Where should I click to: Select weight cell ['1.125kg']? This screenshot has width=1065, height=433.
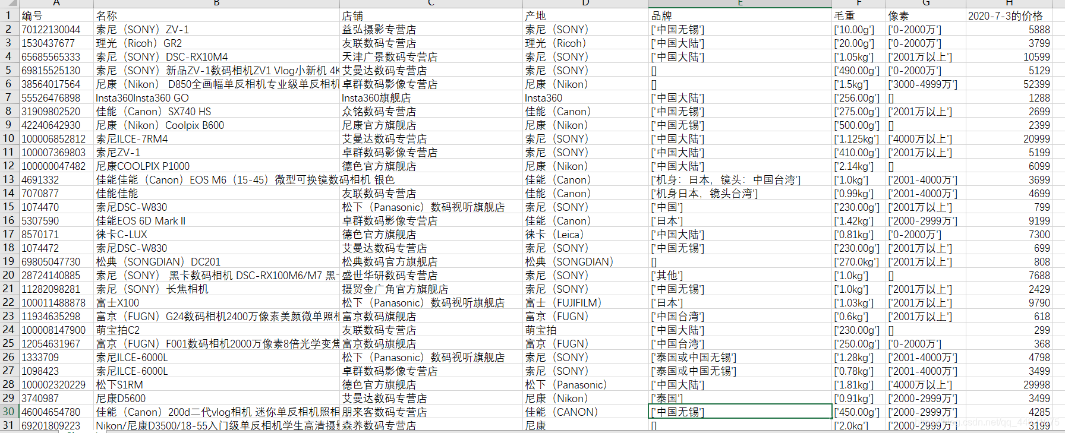[859, 138]
